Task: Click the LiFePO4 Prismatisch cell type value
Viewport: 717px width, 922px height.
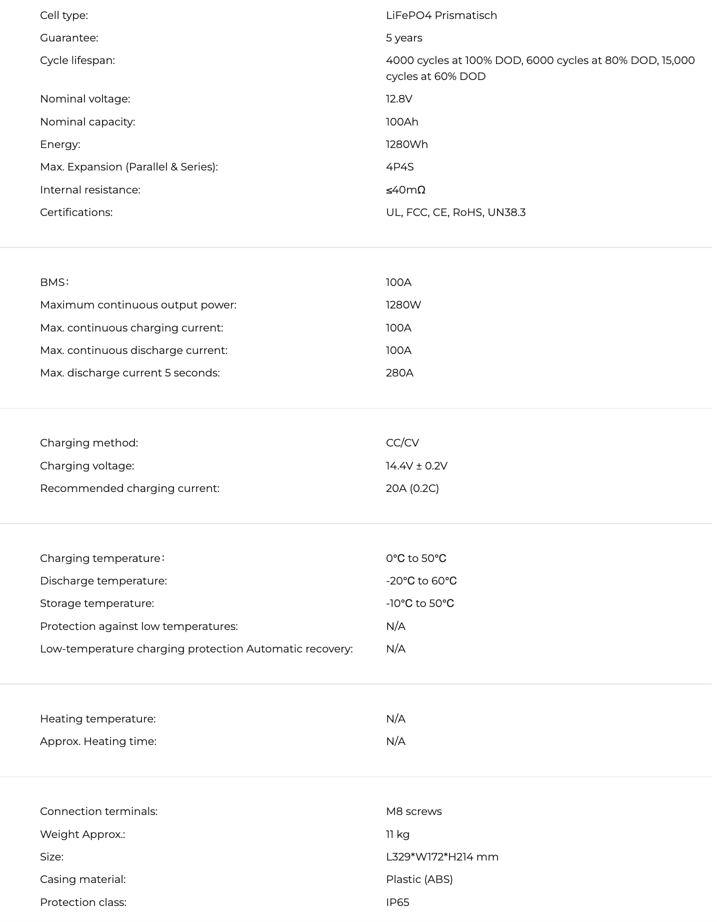Action: click(441, 15)
